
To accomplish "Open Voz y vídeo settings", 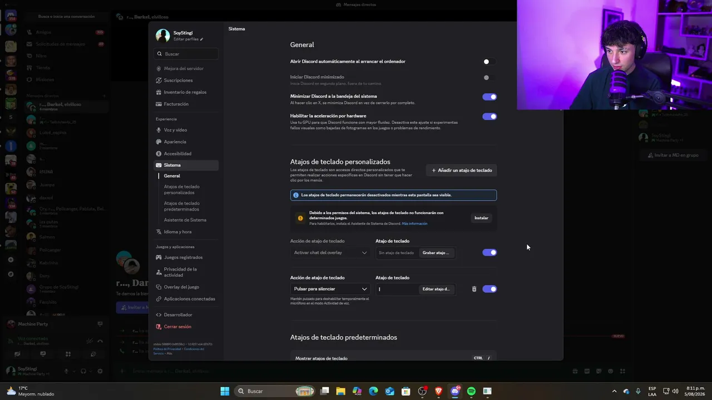I will [x=186, y=130].
